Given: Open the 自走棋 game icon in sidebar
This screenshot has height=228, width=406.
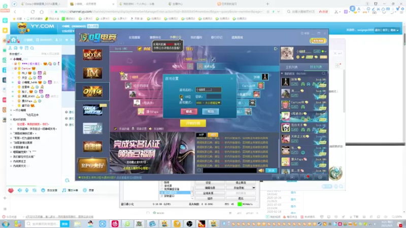Looking at the screenshot, I should (92, 146).
